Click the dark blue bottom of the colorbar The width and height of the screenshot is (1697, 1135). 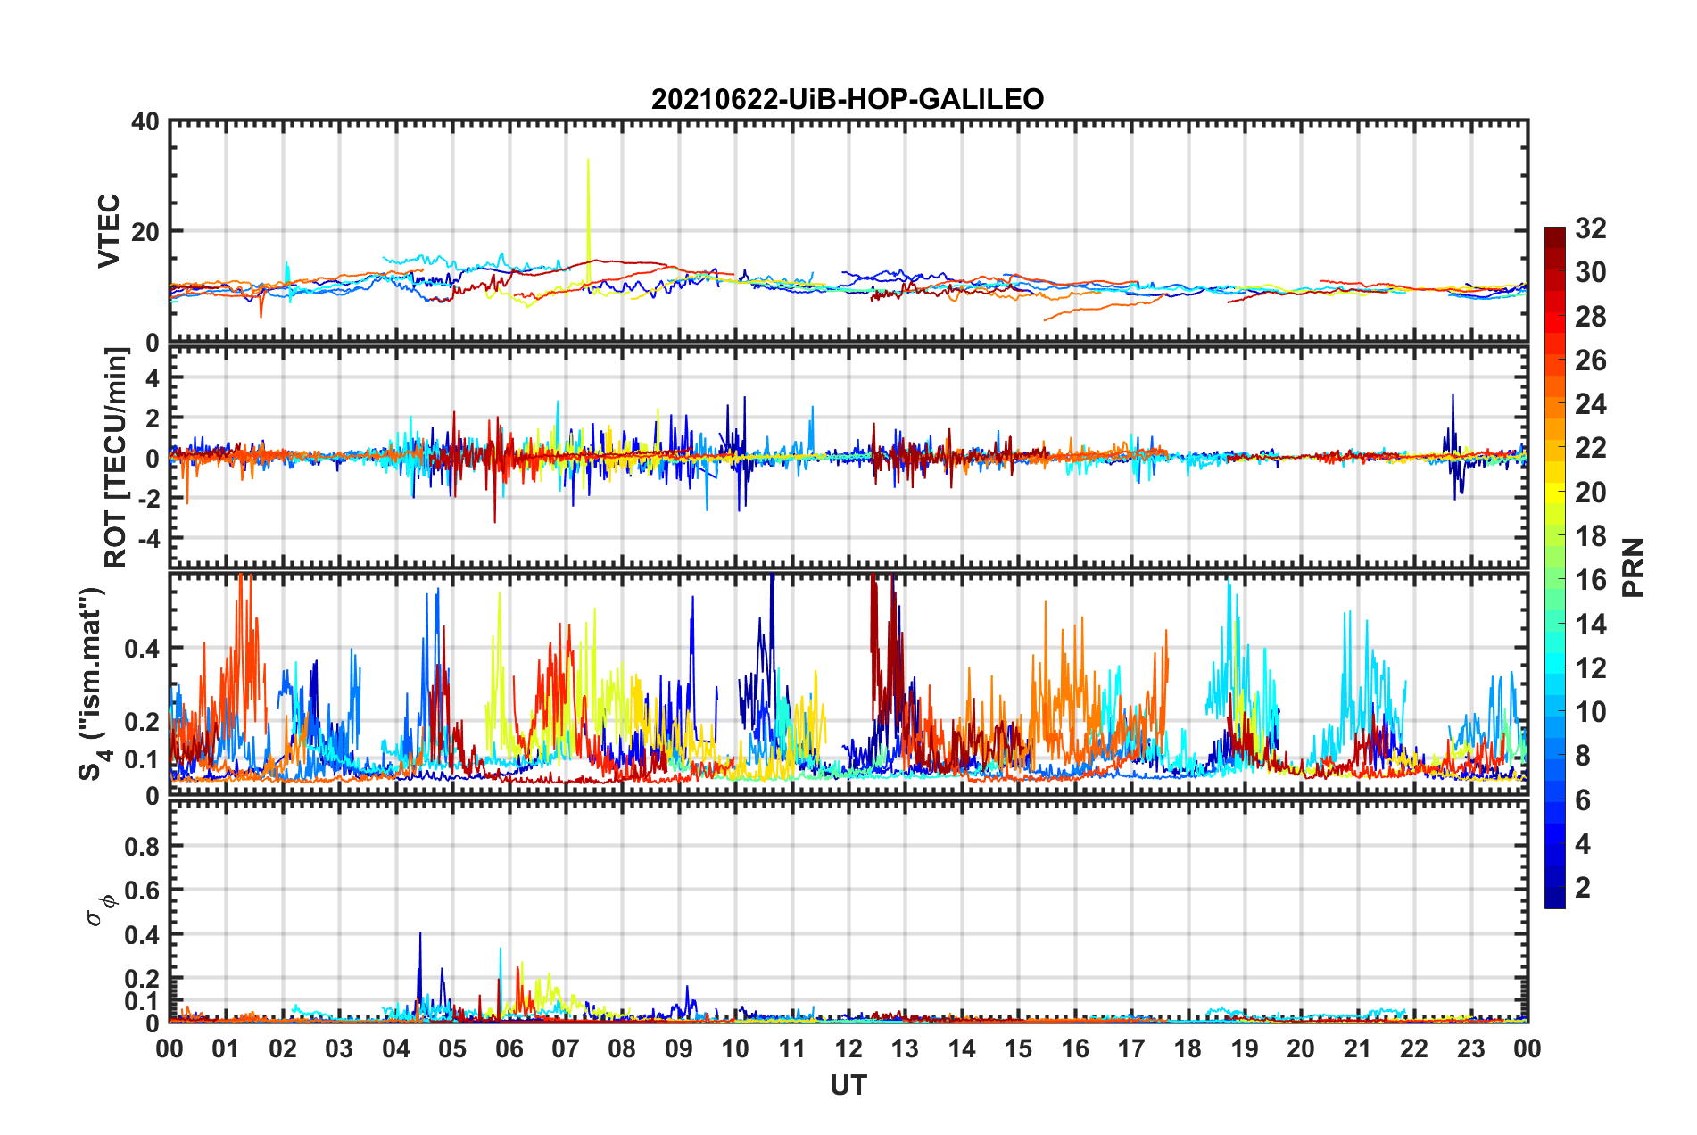click(x=1554, y=899)
